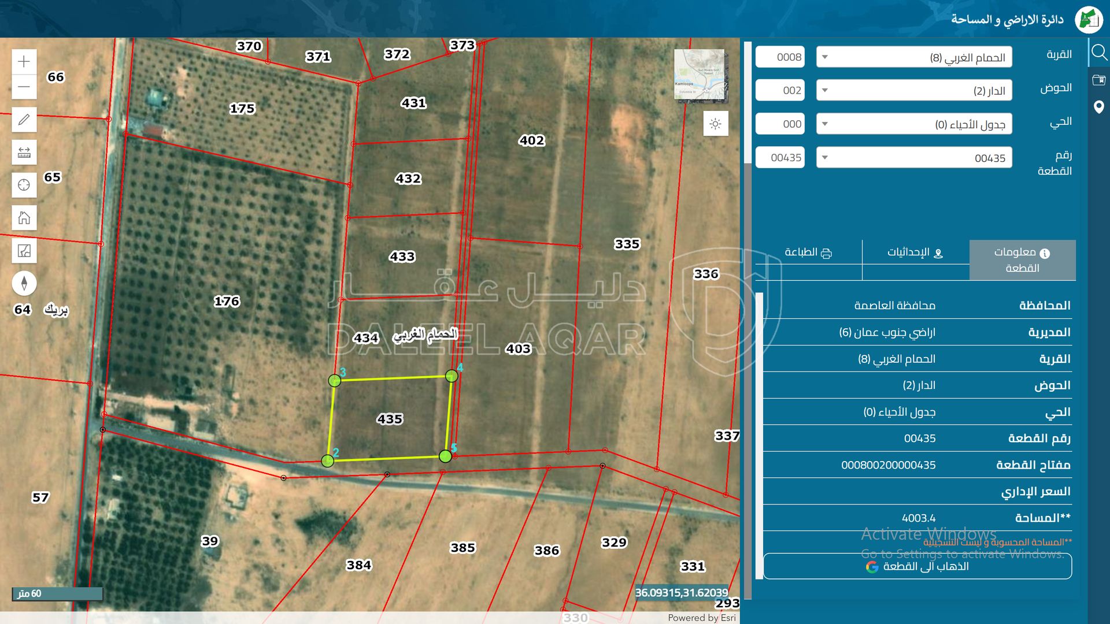Reset the compass north orientation
1110x624 pixels.
(24, 283)
